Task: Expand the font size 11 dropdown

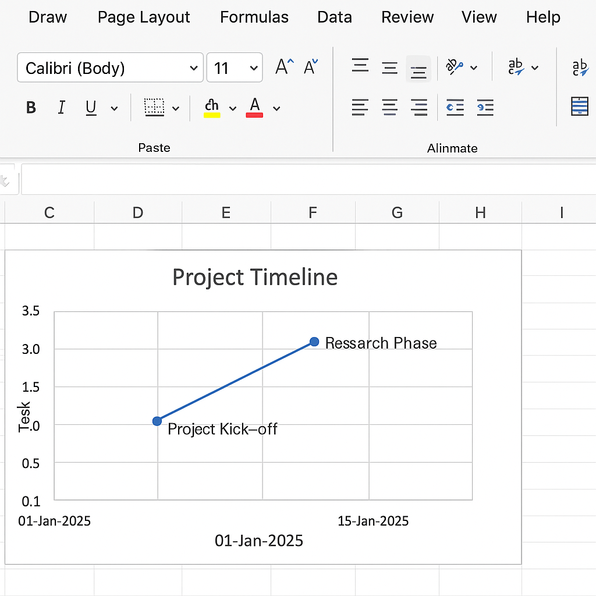Action: 253,69
